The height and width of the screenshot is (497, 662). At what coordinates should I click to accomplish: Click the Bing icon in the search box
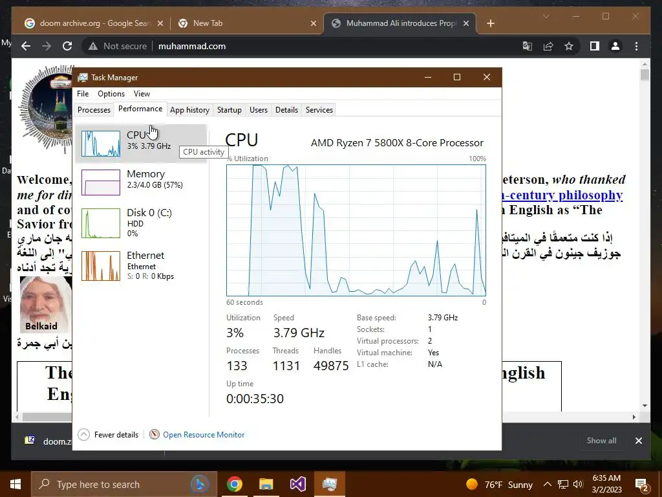pos(200,484)
